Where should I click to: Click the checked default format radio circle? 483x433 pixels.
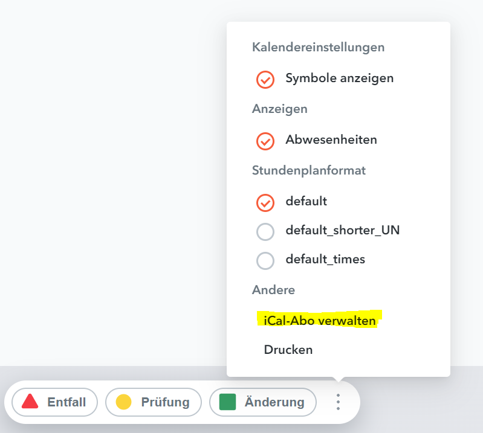pos(265,202)
